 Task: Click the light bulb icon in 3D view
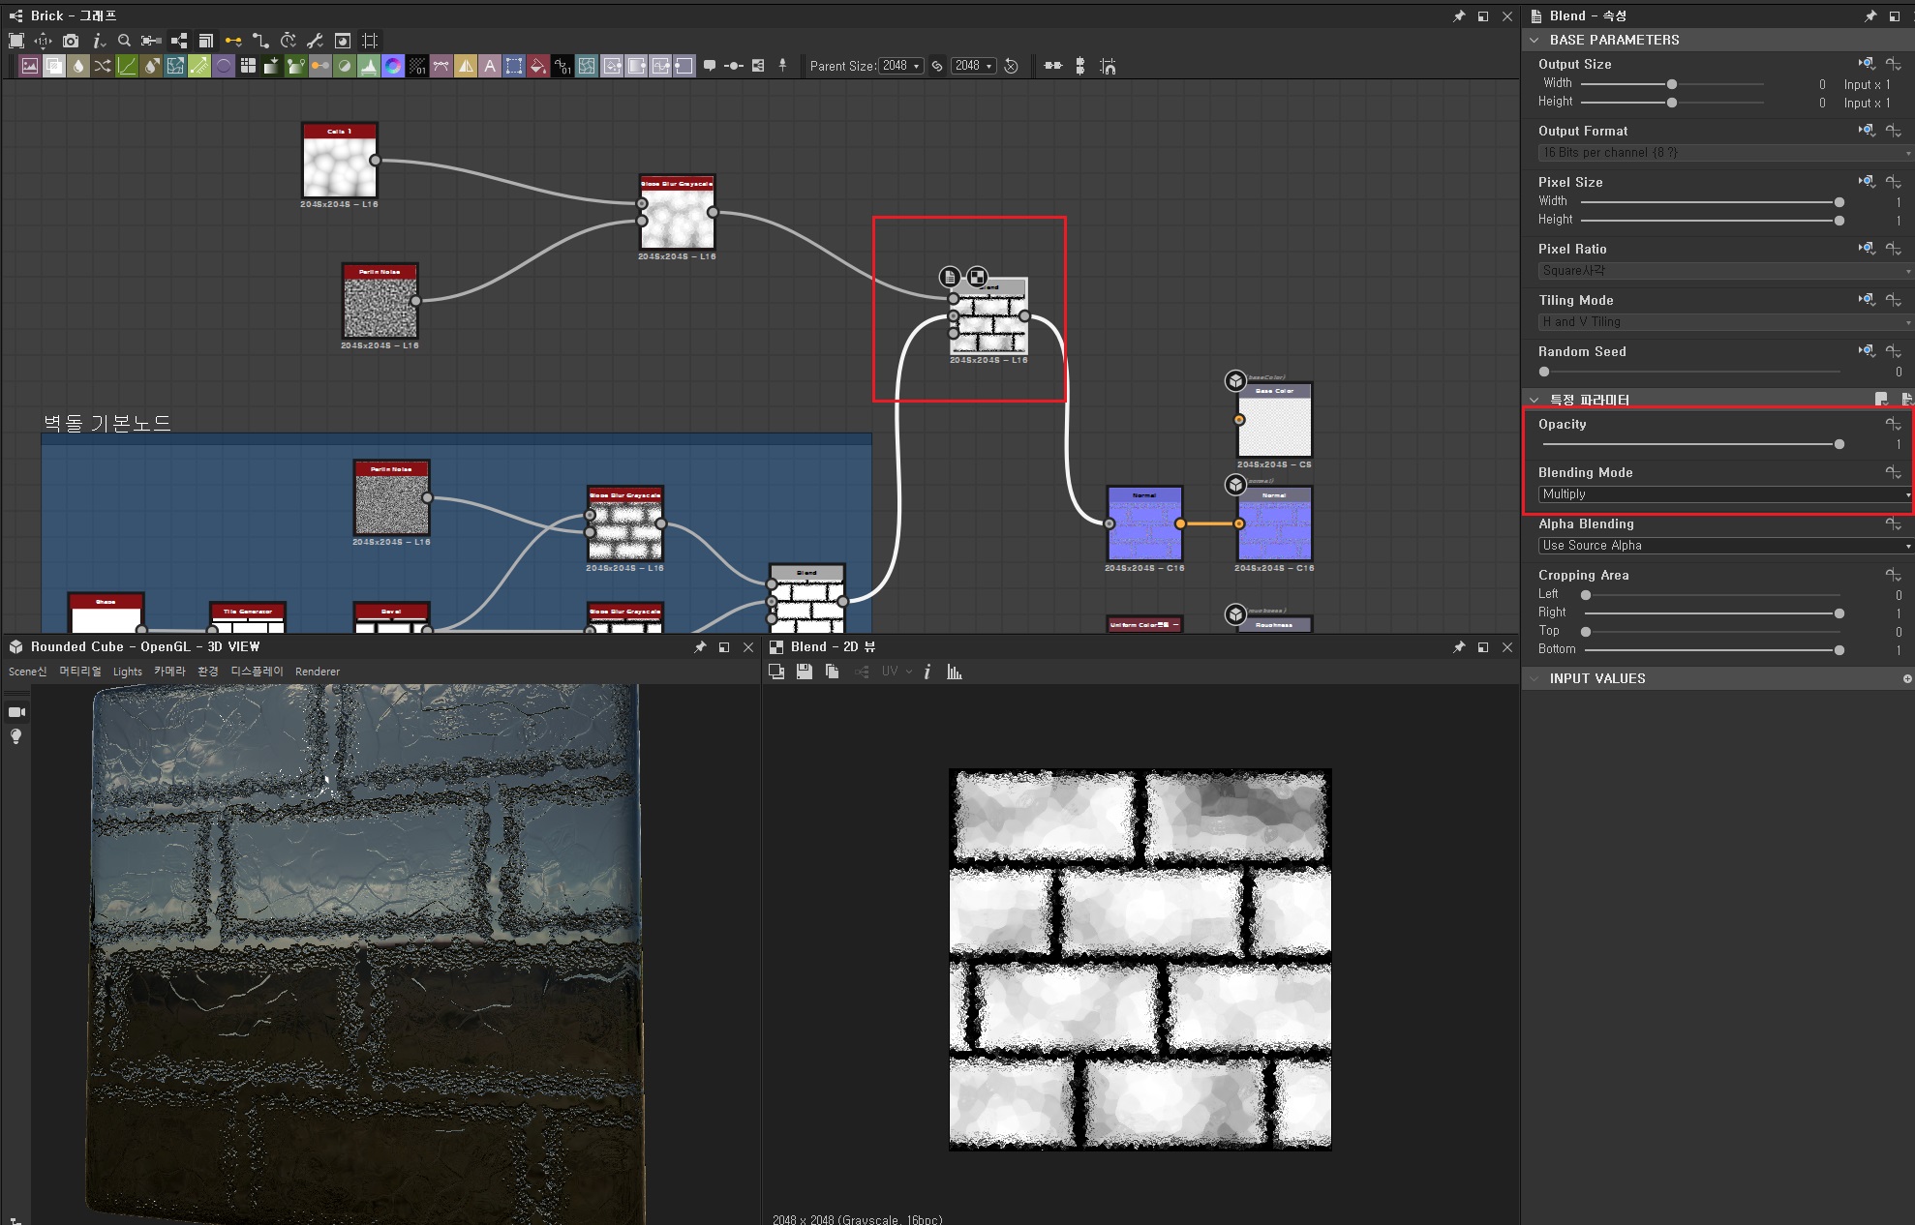(16, 737)
